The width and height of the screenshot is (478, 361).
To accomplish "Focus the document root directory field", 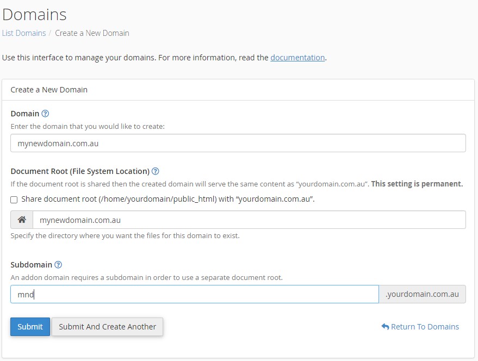I will (x=249, y=220).
